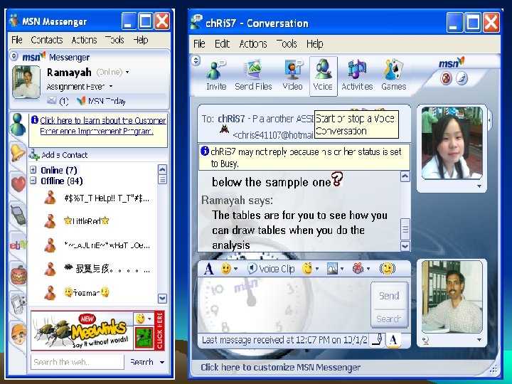The image size is (512, 384).
Task: Open File menu in Conversation window
Action: (199, 44)
